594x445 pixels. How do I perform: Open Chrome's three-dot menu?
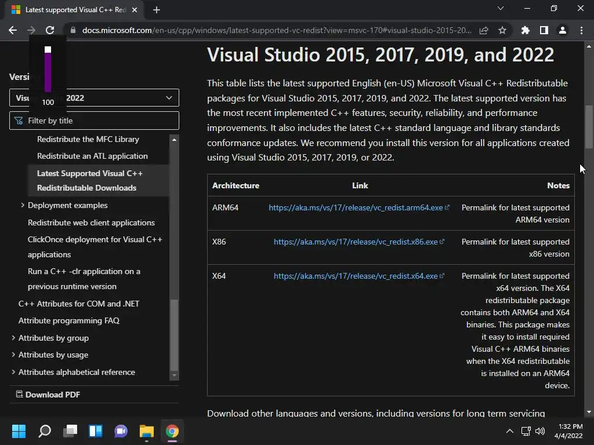tap(581, 30)
